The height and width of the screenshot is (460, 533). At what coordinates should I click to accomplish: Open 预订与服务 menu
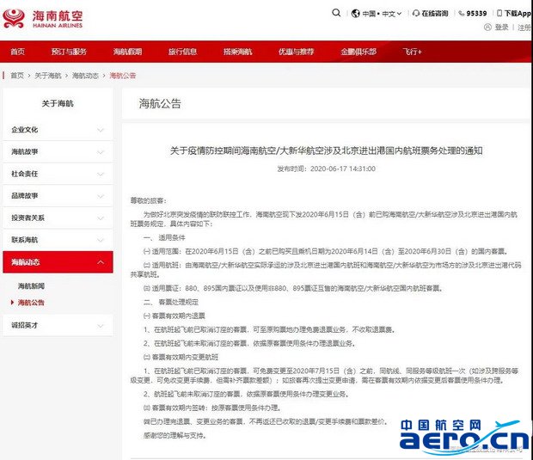coord(69,52)
